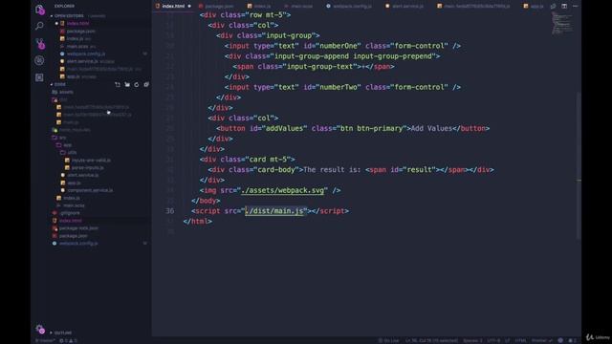Click the New Folder icon in explorer header

127,84
